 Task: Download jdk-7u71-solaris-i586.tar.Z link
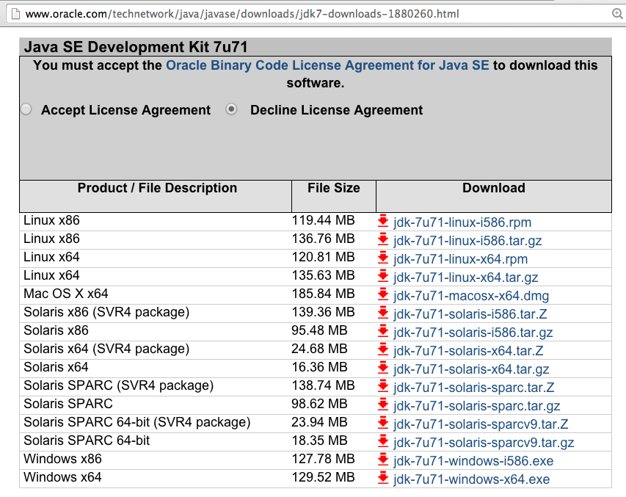click(470, 314)
